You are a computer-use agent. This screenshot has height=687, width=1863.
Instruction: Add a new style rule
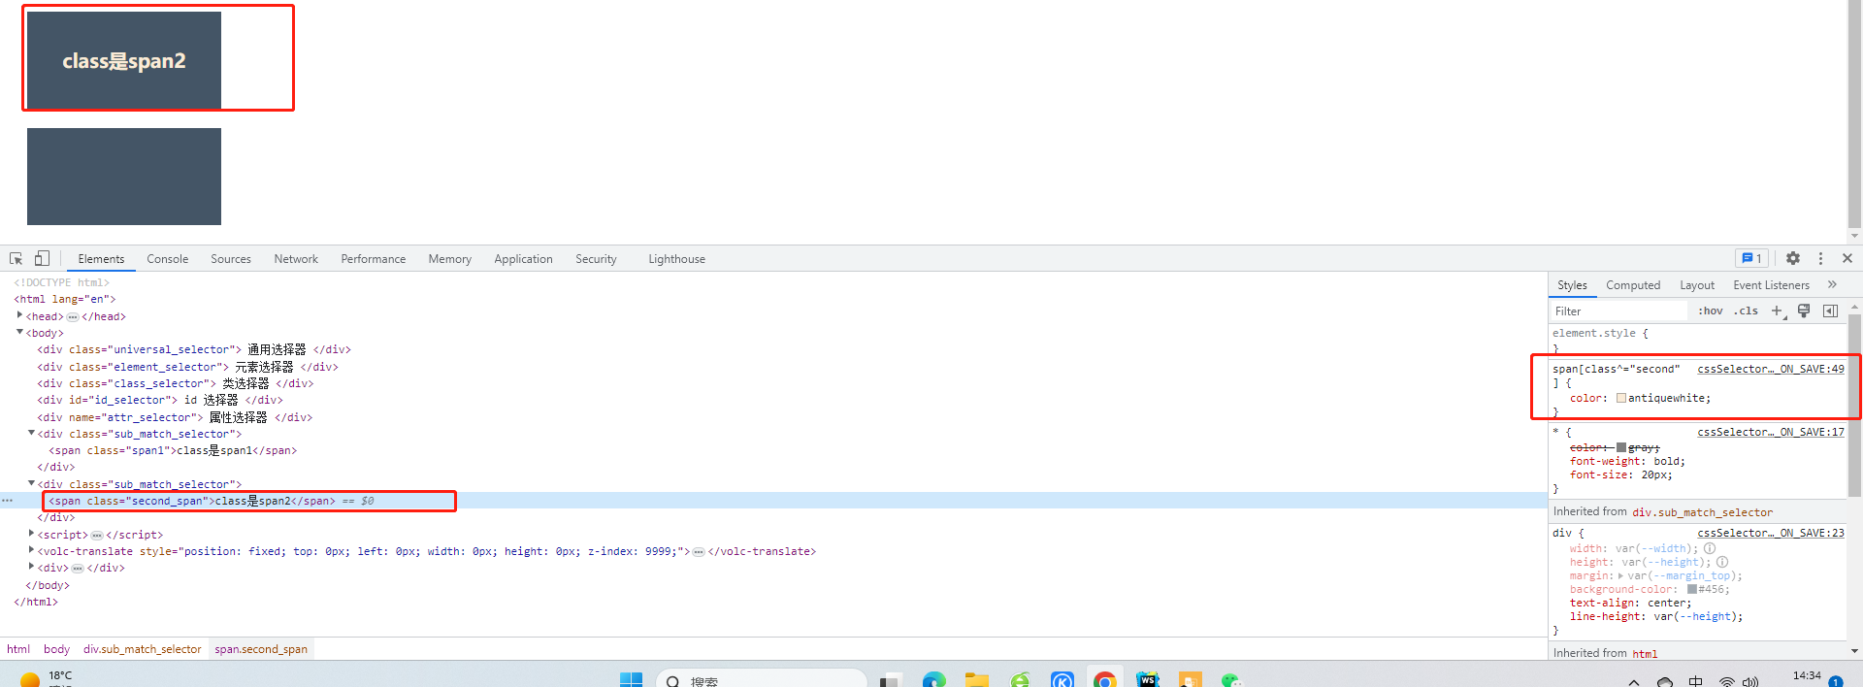(x=1777, y=311)
